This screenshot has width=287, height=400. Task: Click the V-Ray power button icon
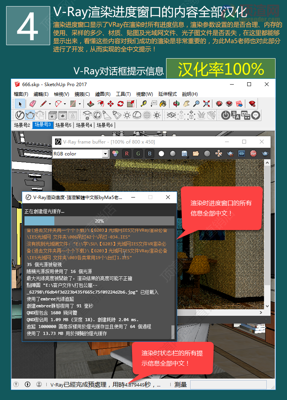click(x=225, y=115)
